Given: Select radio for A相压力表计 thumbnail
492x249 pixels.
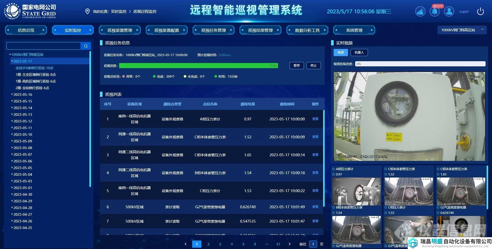Looking at the screenshot, I should [x=334, y=169].
